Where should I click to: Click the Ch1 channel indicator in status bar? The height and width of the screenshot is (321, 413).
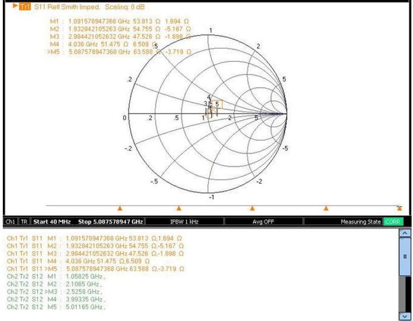pyautogui.click(x=10, y=221)
